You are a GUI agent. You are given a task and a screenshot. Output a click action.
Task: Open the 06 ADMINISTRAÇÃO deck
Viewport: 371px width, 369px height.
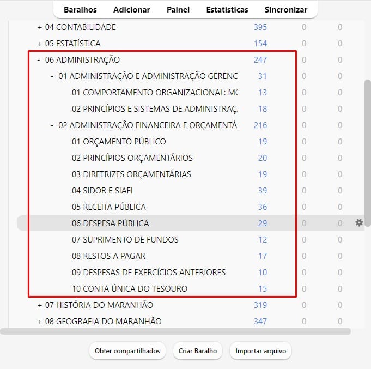[82, 60]
